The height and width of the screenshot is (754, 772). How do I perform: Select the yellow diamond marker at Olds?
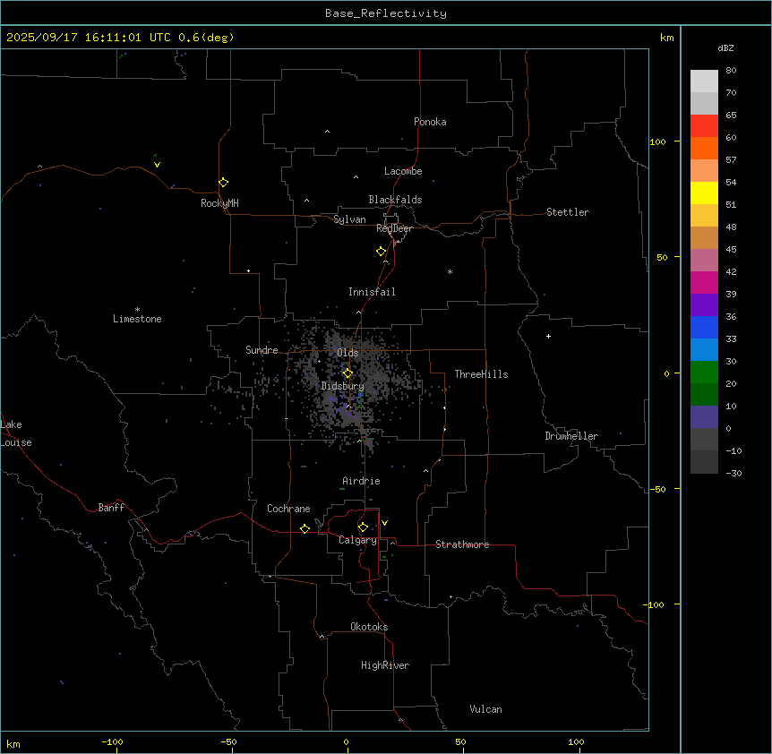[347, 373]
